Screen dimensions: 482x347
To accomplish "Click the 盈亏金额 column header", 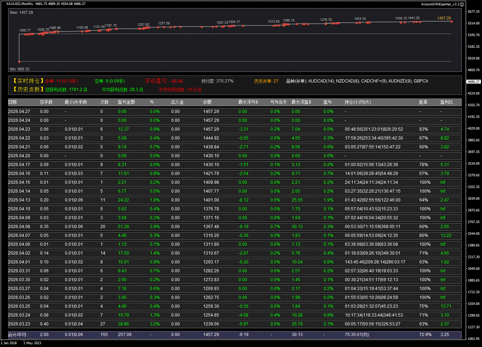I will click(126, 102).
